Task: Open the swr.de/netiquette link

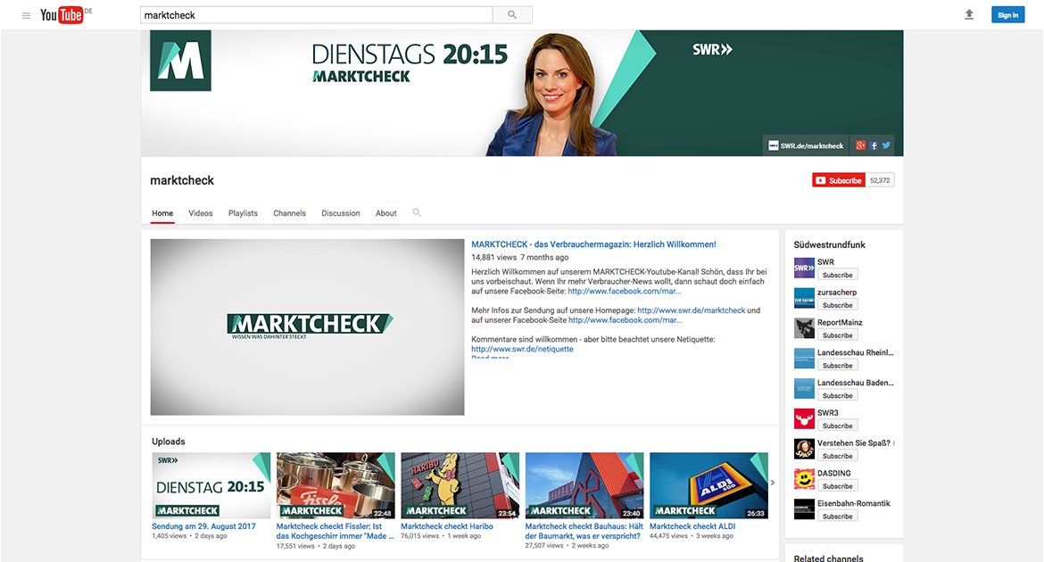Action: click(522, 349)
